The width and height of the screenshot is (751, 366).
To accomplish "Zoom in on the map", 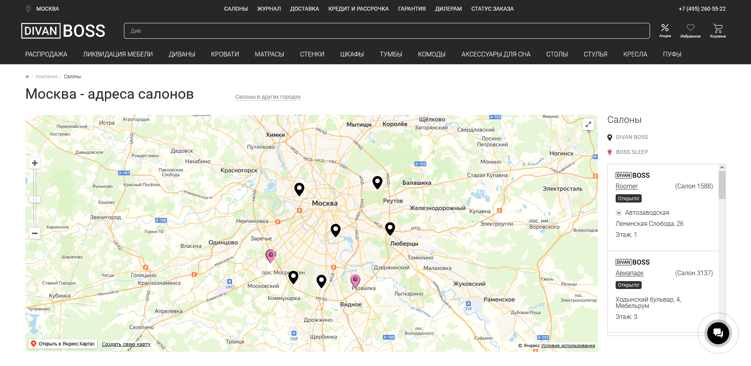I will point(35,163).
